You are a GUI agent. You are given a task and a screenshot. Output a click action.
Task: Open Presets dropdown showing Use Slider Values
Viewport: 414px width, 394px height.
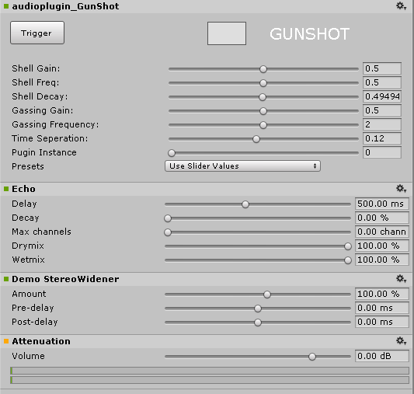tap(242, 166)
